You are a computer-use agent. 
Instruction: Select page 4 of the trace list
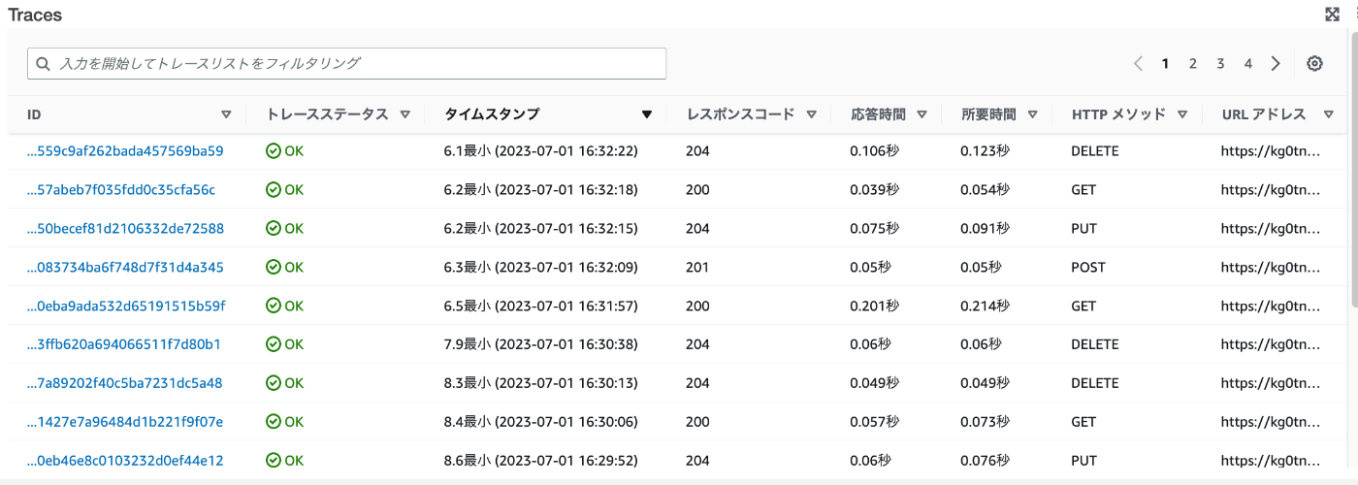(x=1248, y=63)
